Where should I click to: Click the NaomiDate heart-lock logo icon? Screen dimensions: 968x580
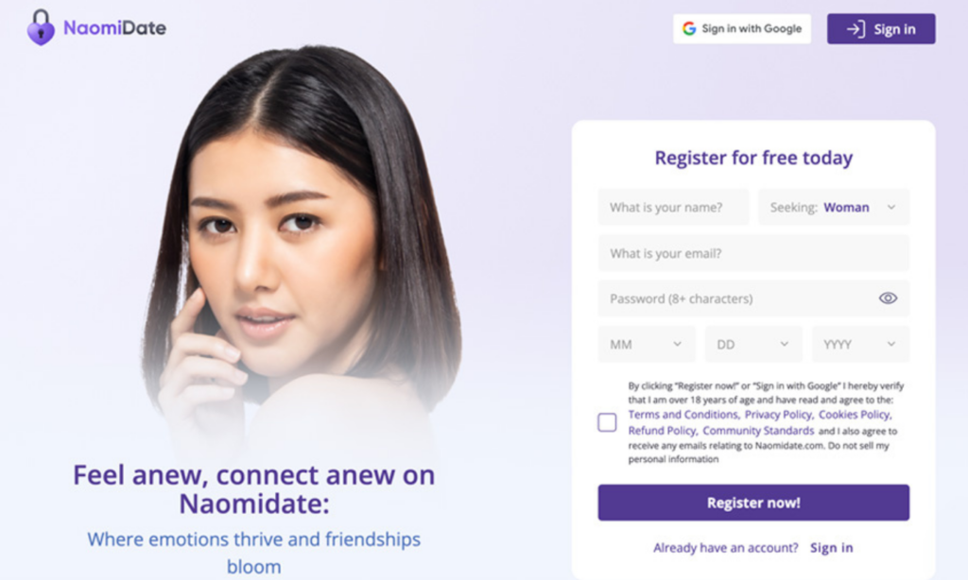[x=41, y=27]
